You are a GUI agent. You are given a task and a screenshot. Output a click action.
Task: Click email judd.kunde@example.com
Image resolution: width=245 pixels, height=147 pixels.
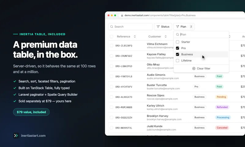coord(161,130)
